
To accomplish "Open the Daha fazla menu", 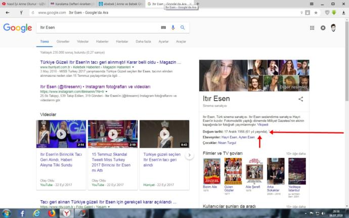I will click(x=143, y=41).
